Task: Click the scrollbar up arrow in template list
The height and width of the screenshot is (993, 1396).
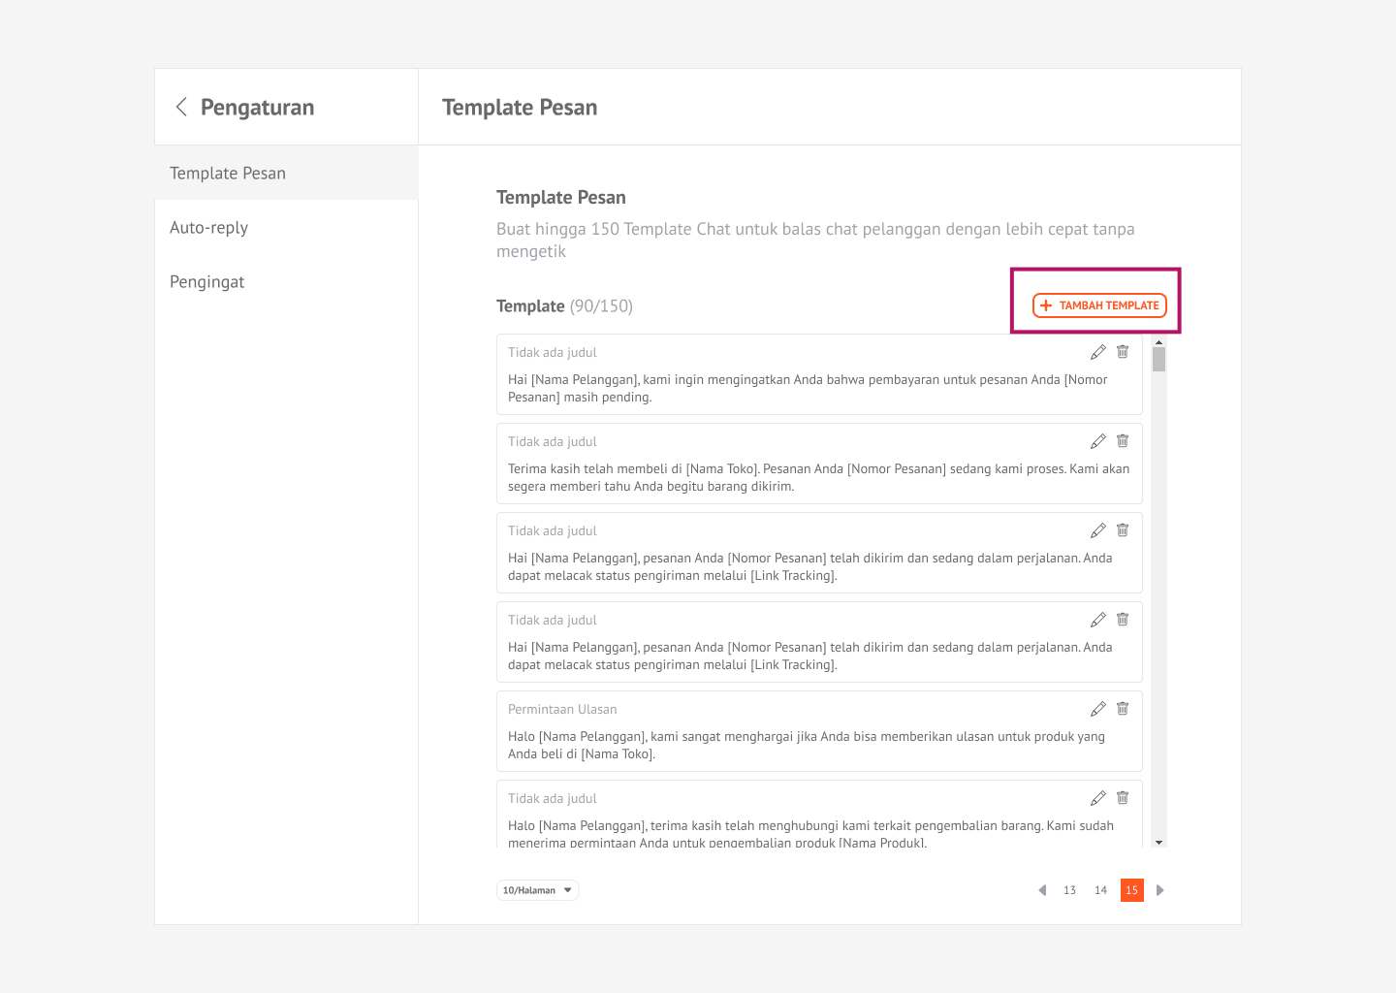Action: coord(1158,342)
